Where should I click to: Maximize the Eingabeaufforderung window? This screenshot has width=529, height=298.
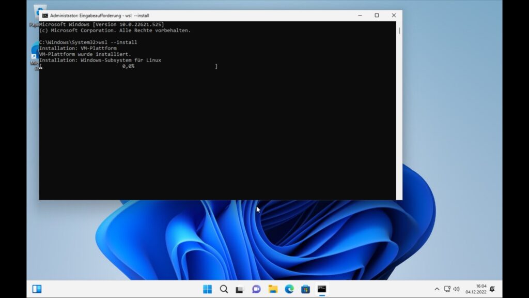[x=377, y=16]
